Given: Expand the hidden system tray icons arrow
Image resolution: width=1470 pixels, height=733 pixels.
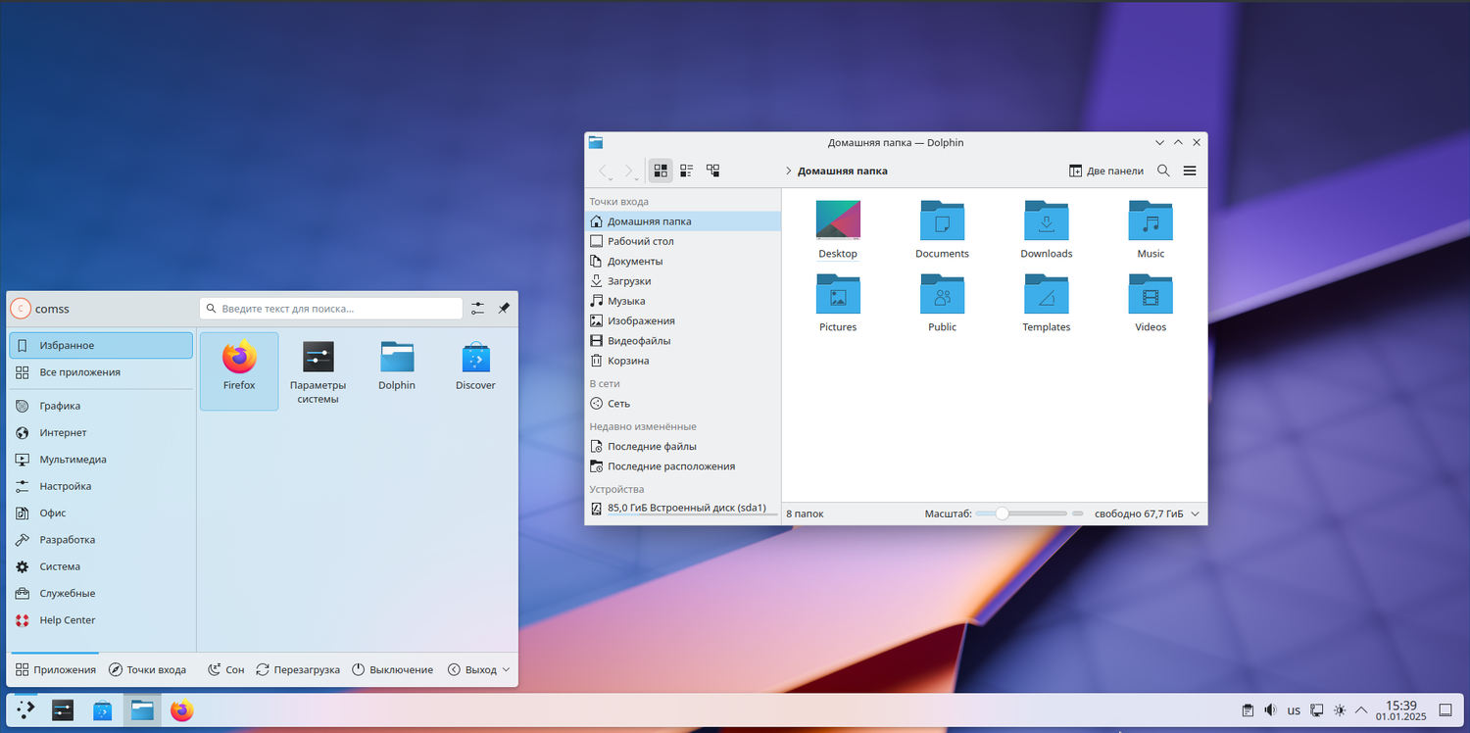Looking at the screenshot, I should click(x=1363, y=710).
